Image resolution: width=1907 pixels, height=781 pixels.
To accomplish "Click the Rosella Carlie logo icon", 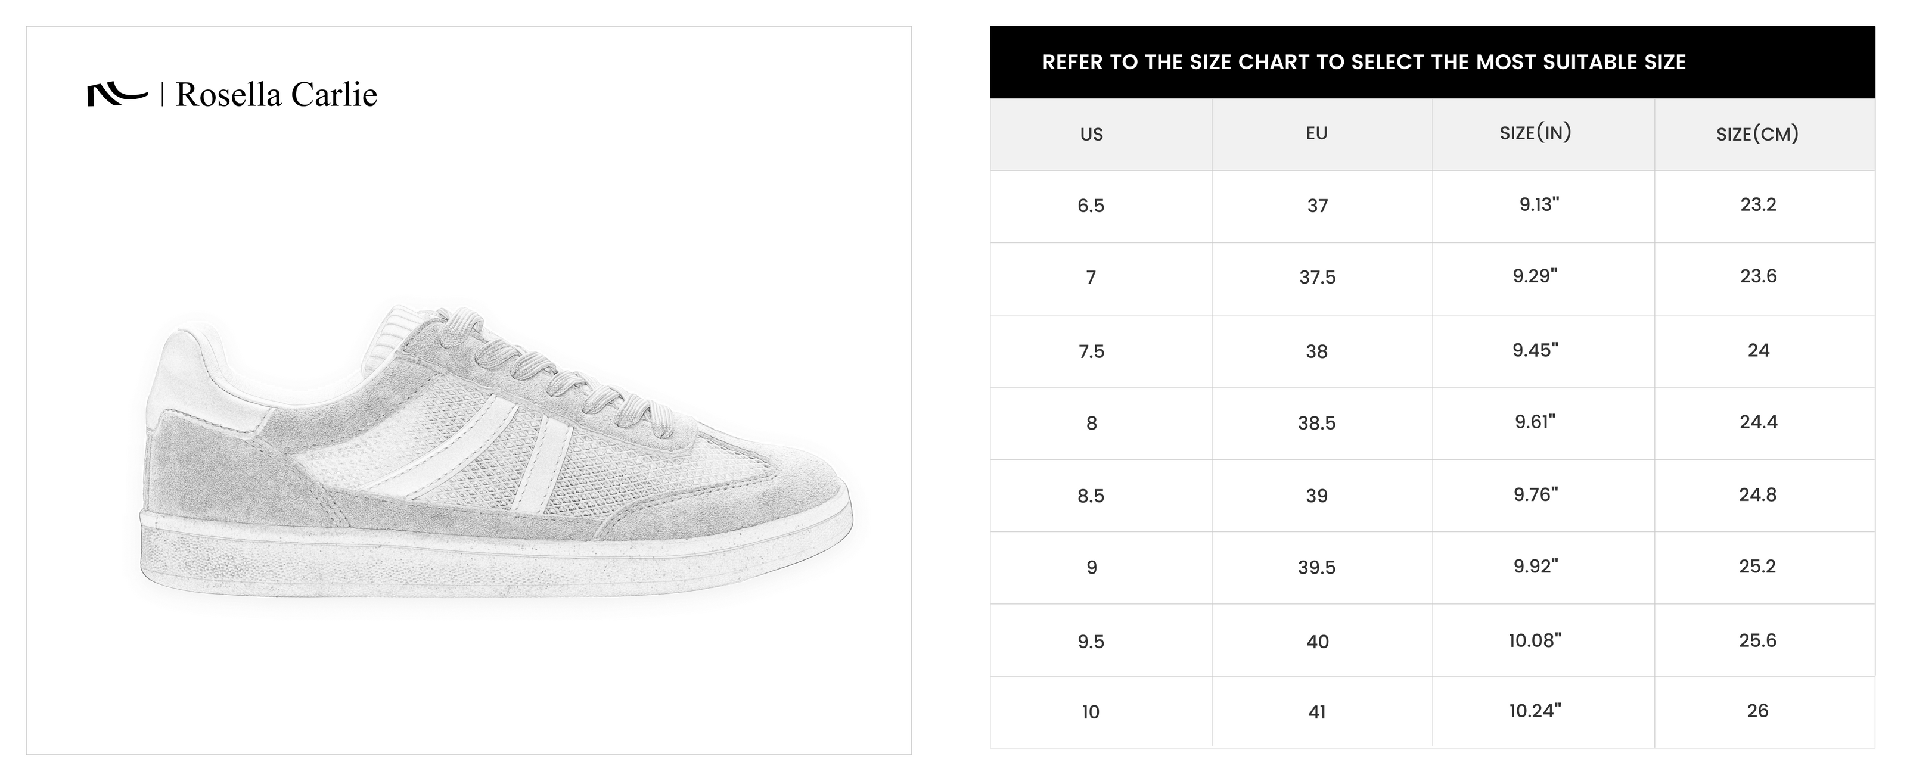I will tap(117, 95).
